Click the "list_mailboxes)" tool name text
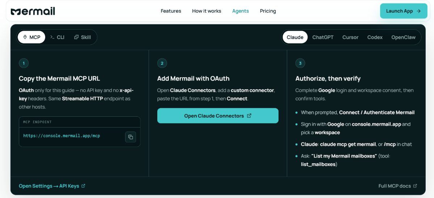Viewport: 434px width, 198px height. point(319,164)
